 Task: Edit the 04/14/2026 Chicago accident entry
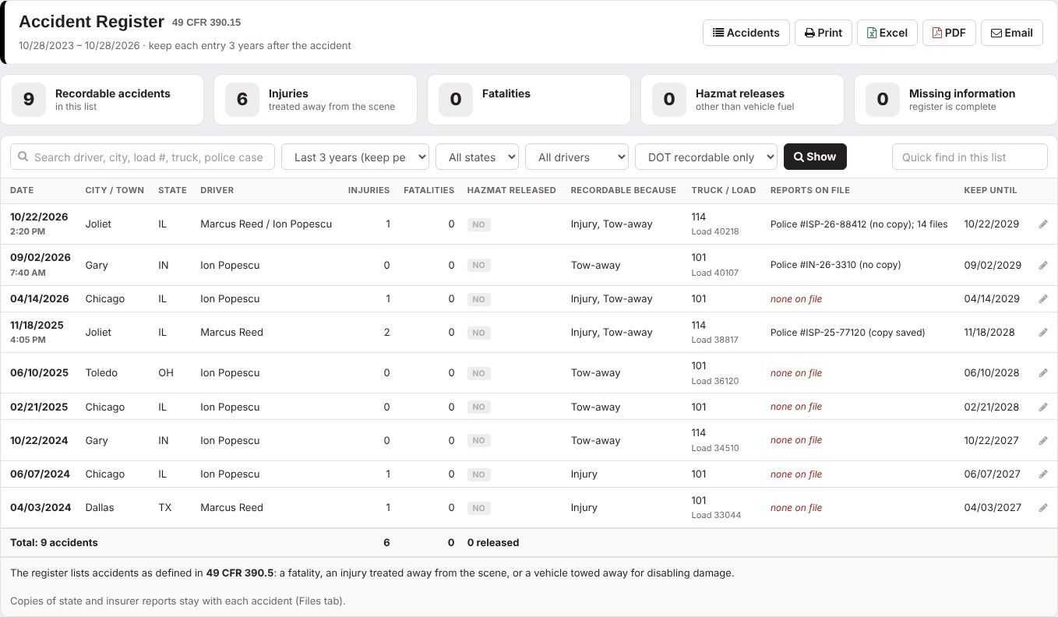point(1043,299)
